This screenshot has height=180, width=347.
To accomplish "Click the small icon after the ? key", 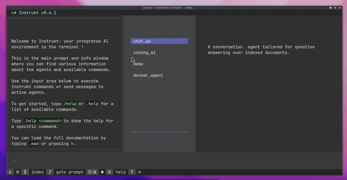I will click(x=140, y=172).
